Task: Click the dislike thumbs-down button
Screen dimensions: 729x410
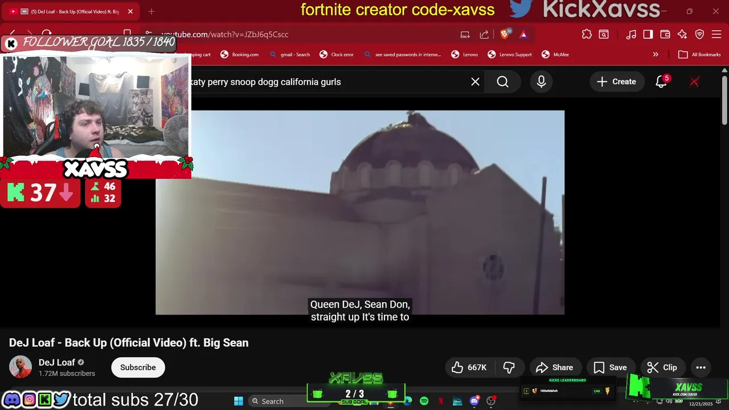Action: pos(509,368)
